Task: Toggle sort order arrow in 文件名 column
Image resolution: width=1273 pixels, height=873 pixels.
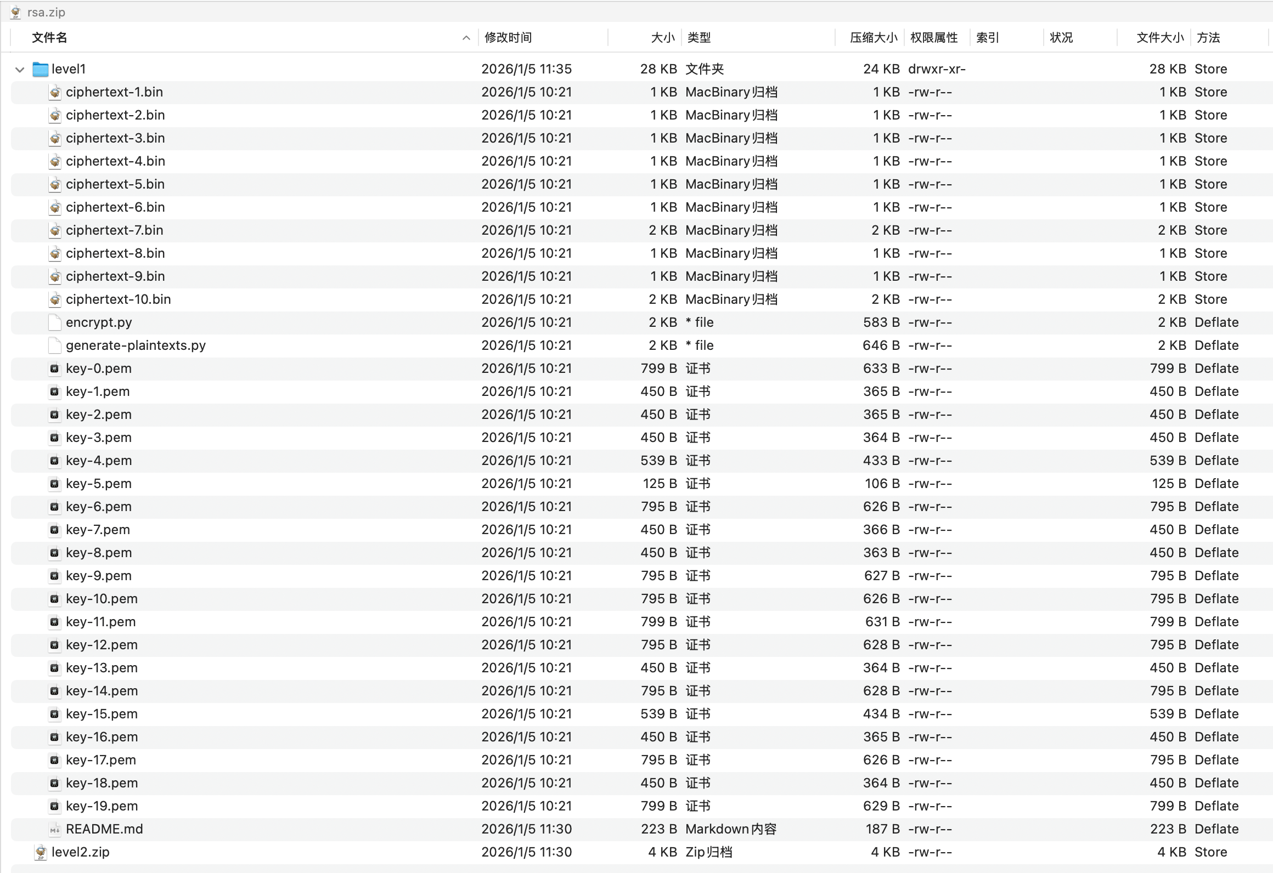Action: pyautogui.click(x=466, y=38)
